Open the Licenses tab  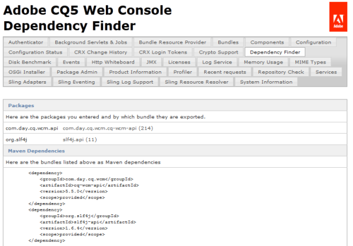pyautogui.click(x=179, y=62)
